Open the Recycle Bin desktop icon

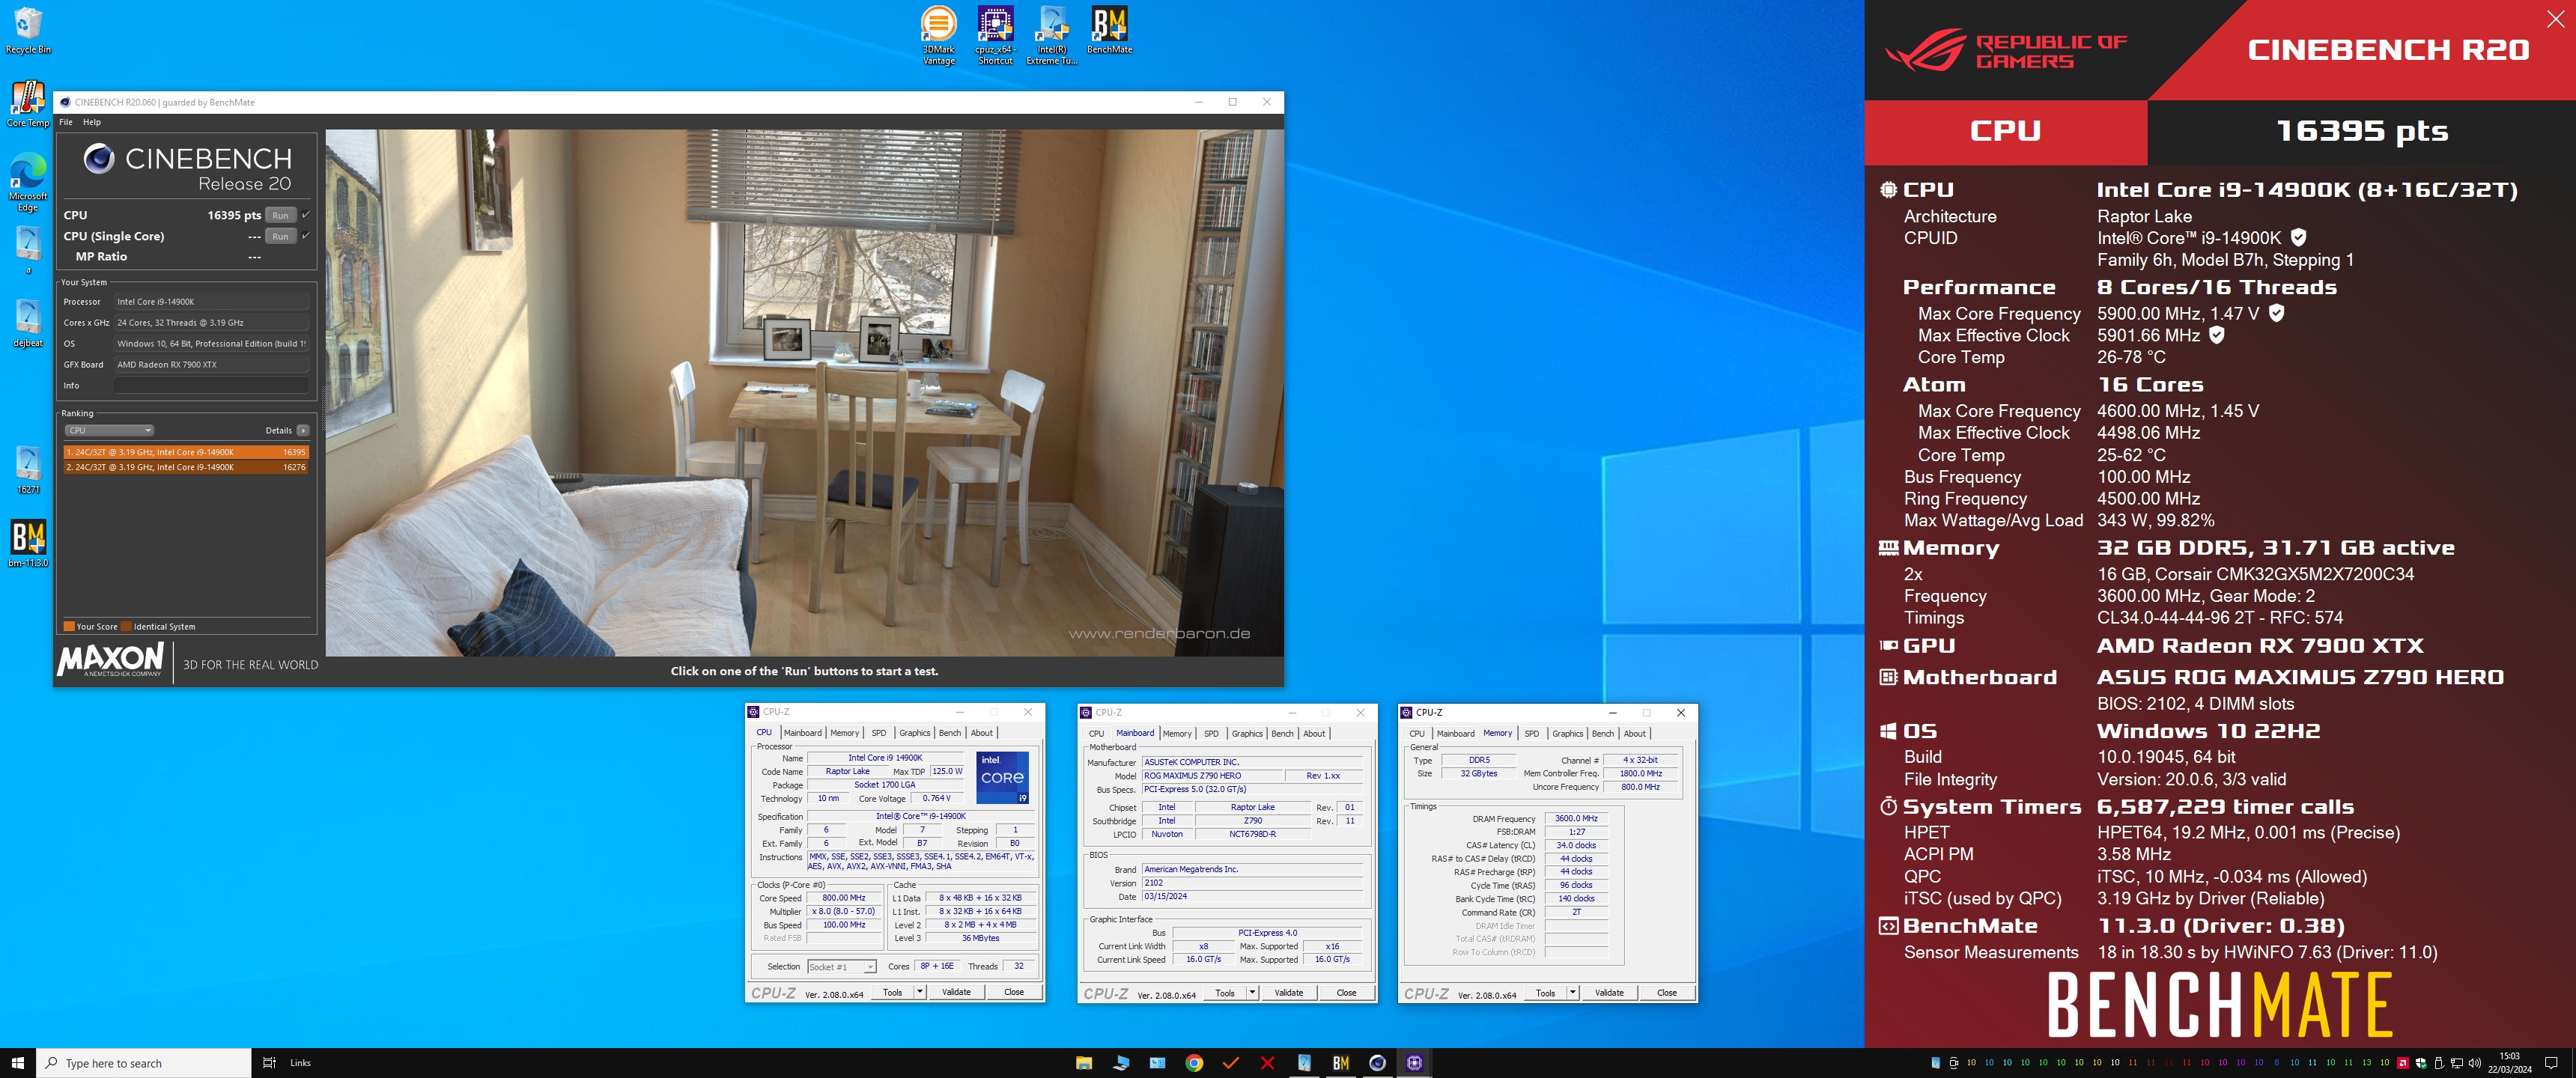[x=28, y=30]
